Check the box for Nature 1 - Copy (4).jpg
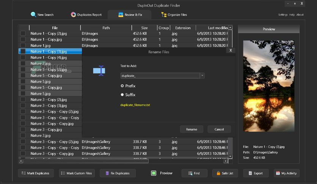The width and height of the screenshot is (317, 184). [23, 57]
